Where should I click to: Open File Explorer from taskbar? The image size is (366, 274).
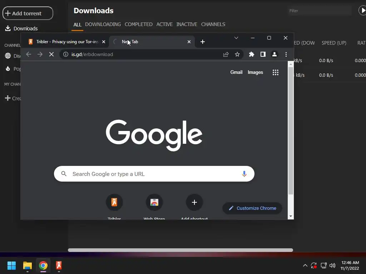(27, 265)
